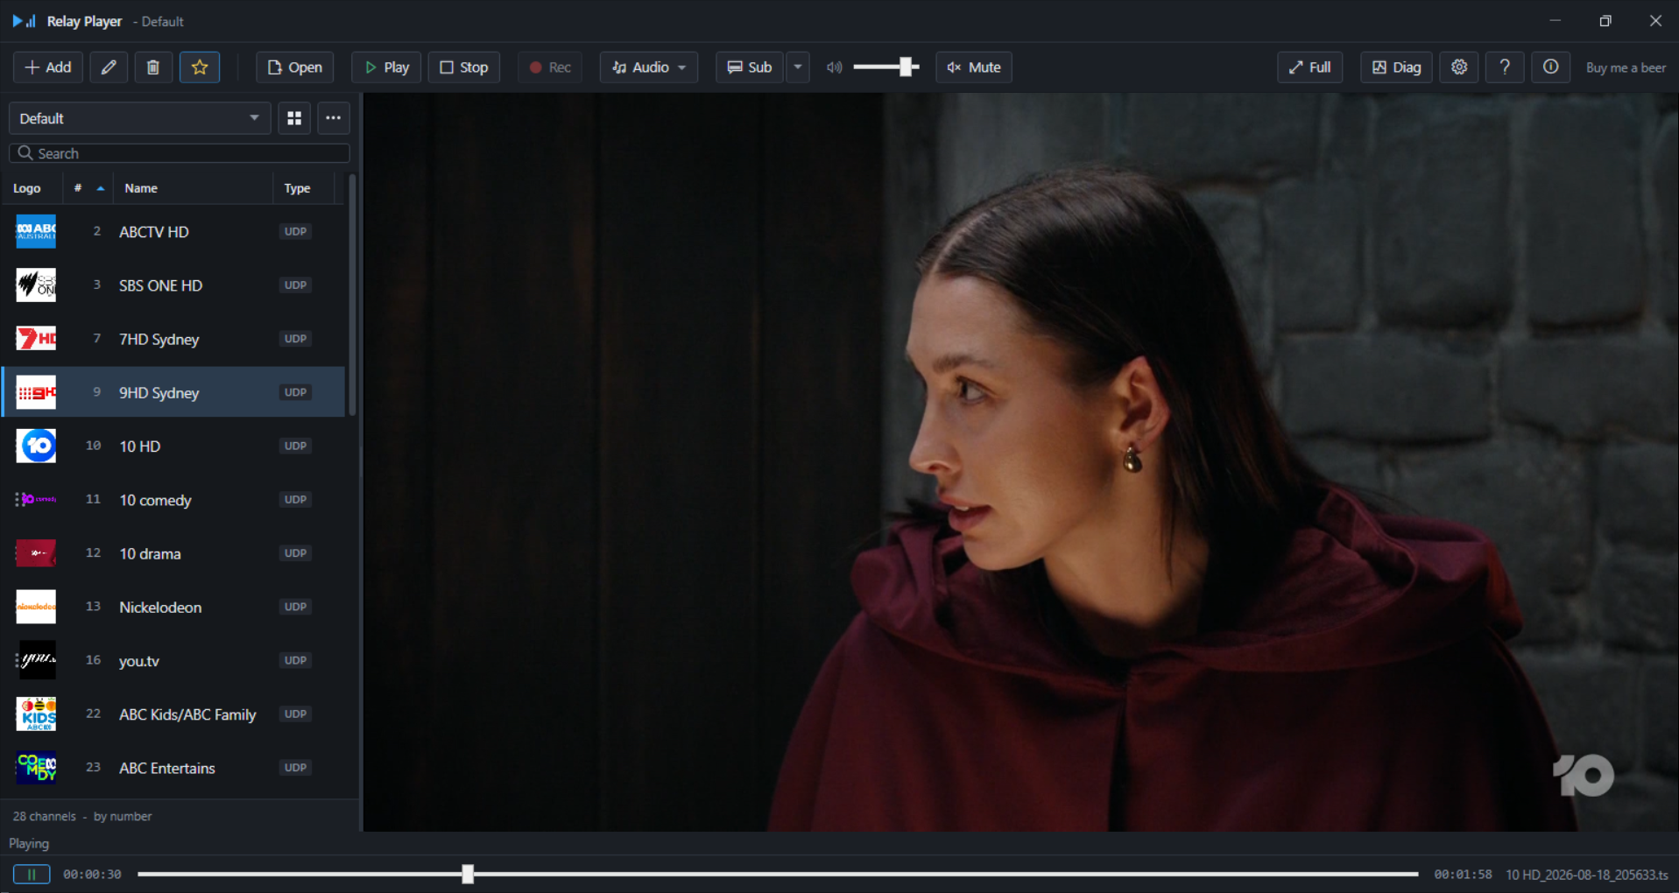The height and width of the screenshot is (893, 1679).
Task: Adjust the volume slider
Action: pyautogui.click(x=885, y=67)
